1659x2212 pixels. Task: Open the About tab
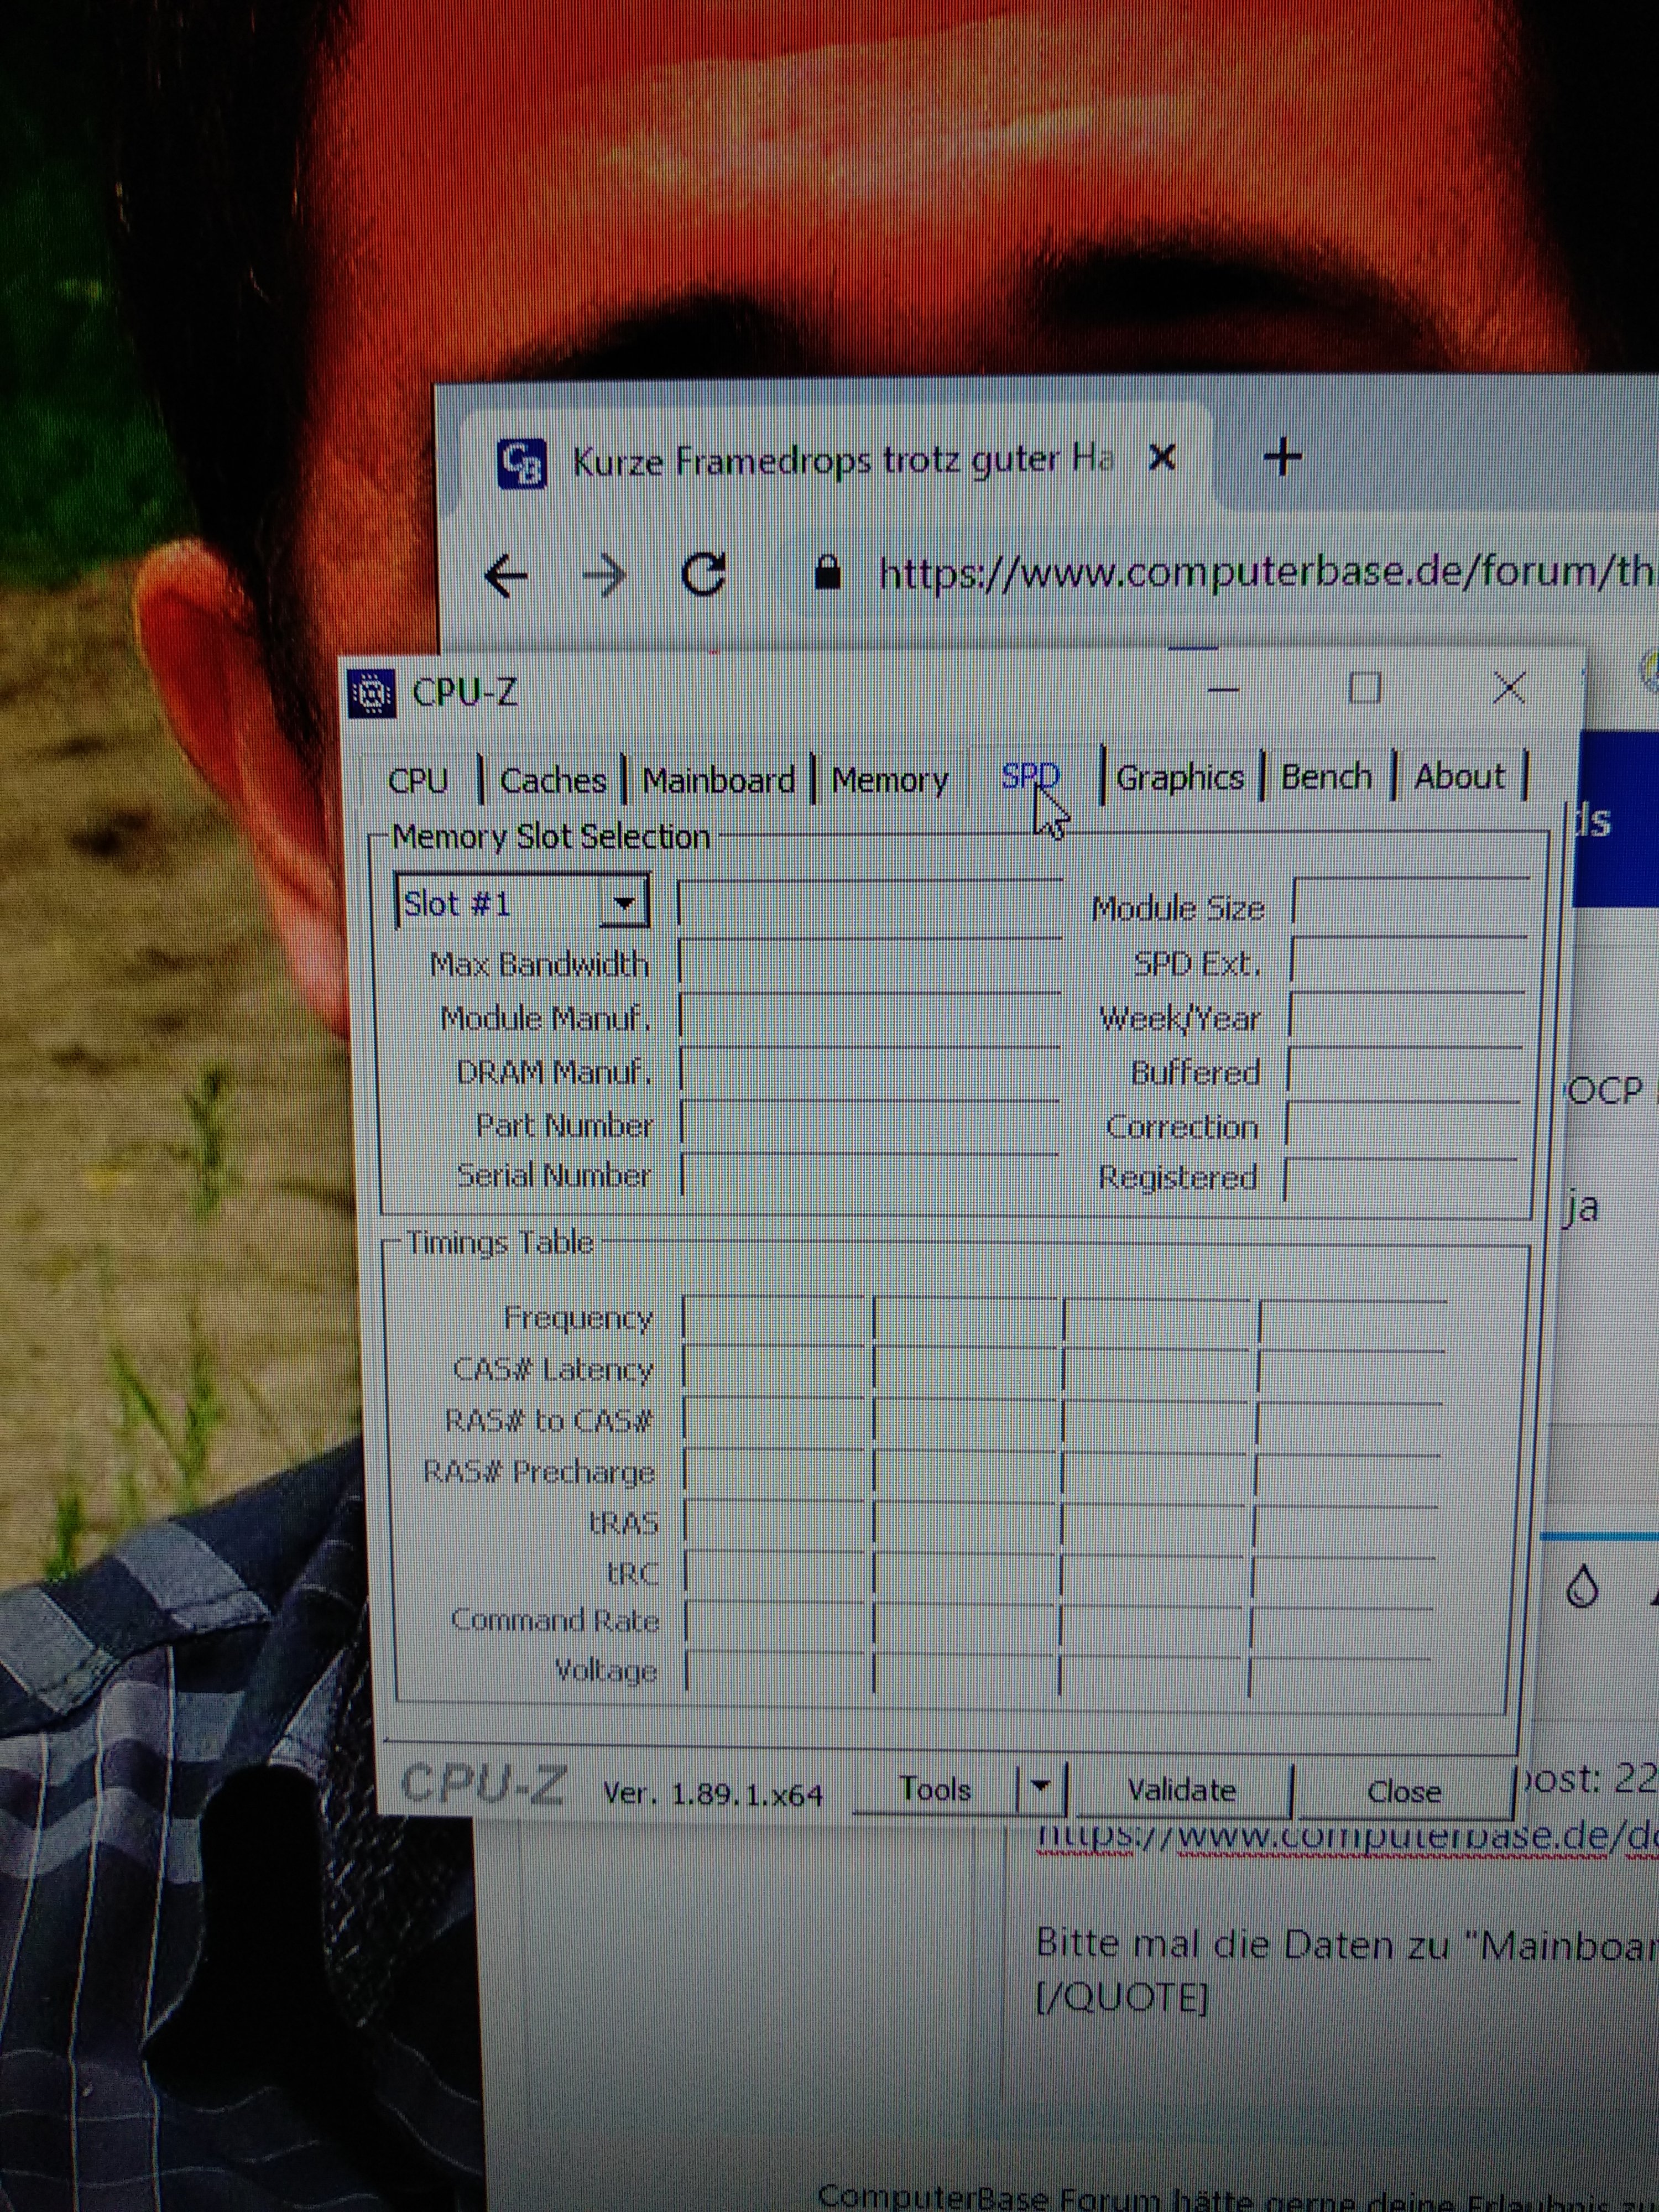1459,775
